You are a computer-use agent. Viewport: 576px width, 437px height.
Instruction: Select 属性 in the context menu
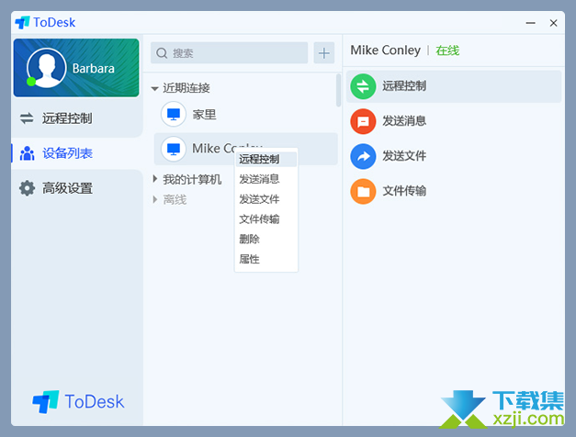(250, 259)
